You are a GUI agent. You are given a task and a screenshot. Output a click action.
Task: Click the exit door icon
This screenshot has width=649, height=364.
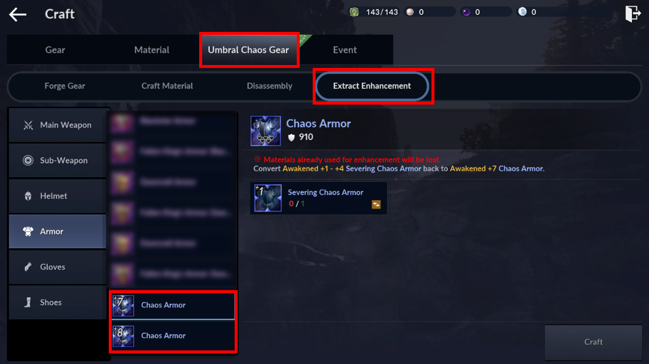632,14
